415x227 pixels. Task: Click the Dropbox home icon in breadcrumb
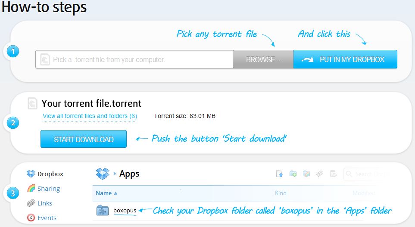click(103, 174)
